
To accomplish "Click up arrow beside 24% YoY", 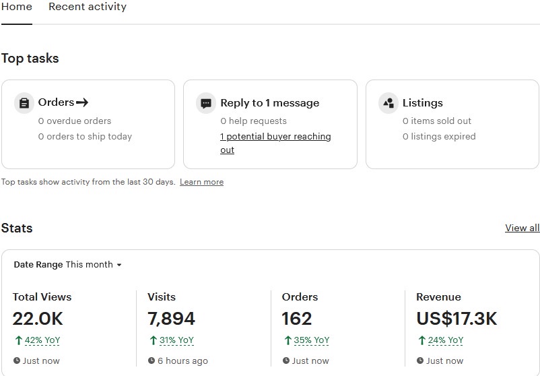I will 422,340.
